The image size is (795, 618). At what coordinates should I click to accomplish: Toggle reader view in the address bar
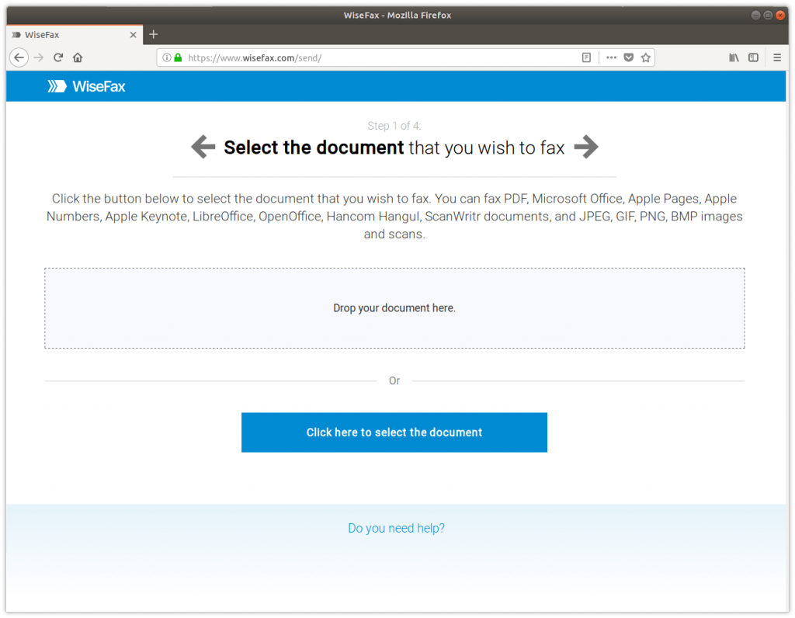pyautogui.click(x=587, y=57)
